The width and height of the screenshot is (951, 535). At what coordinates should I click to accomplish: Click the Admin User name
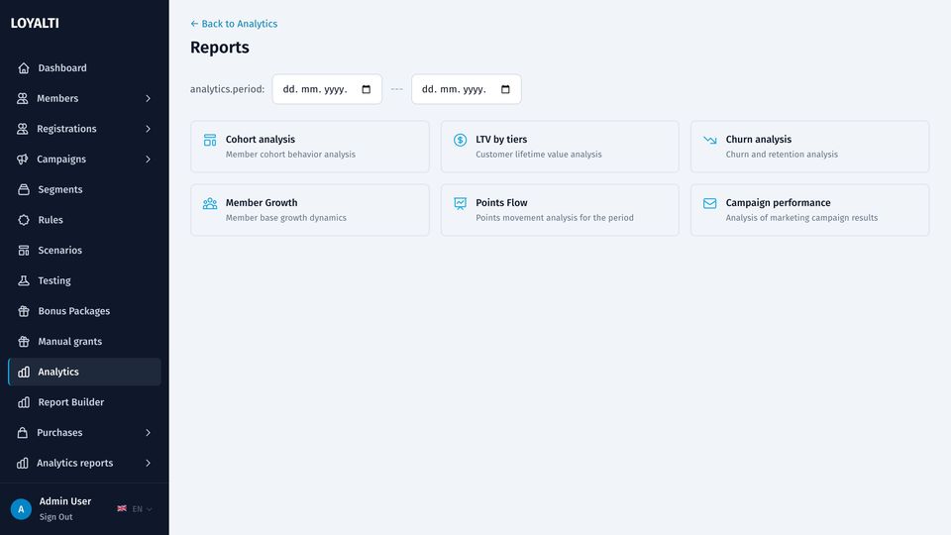(x=65, y=501)
